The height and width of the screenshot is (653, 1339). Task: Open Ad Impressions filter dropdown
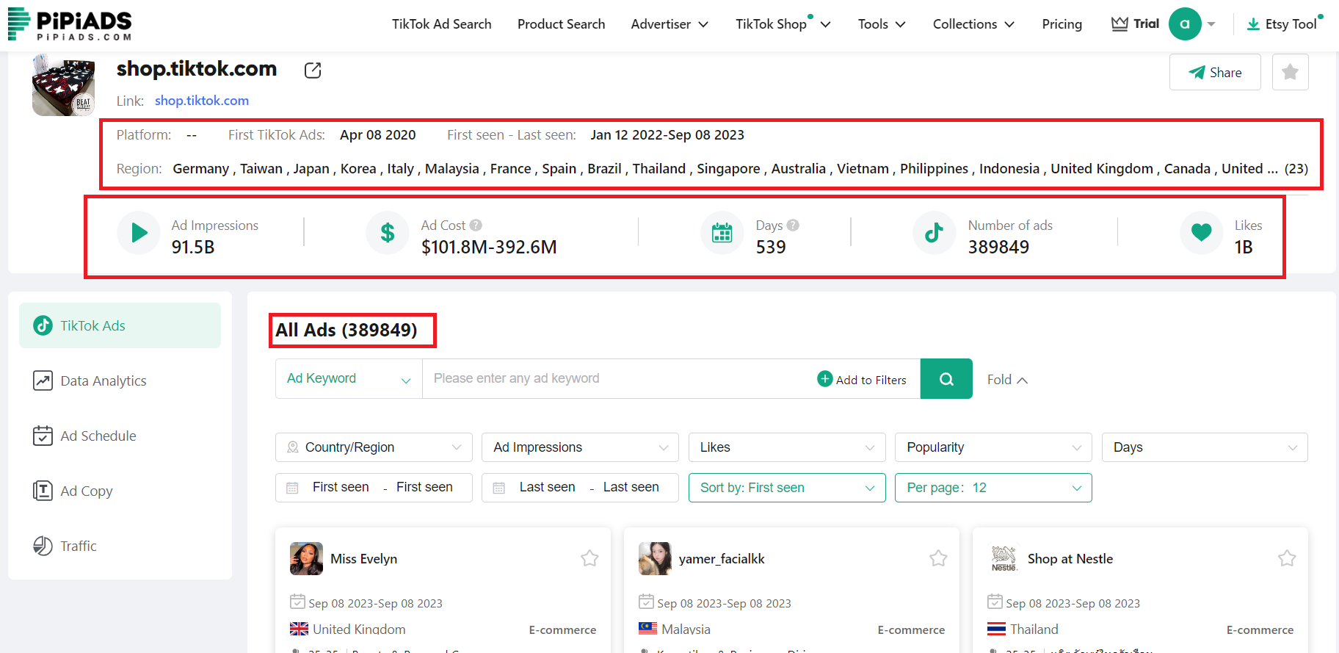point(580,447)
